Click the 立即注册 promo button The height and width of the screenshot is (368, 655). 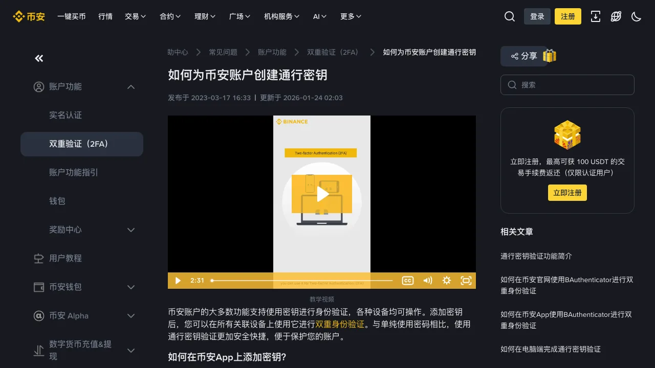pyautogui.click(x=567, y=193)
